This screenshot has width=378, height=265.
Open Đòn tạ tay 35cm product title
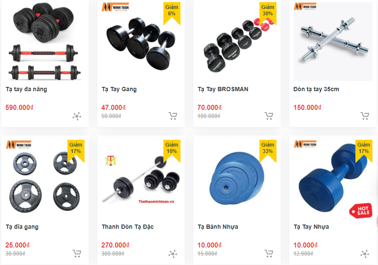(316, 89)
